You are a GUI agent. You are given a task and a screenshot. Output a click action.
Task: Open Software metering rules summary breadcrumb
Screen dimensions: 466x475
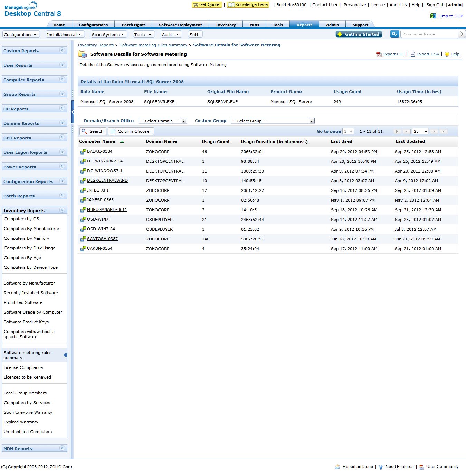pyautogui.click(x=153, y=45)
